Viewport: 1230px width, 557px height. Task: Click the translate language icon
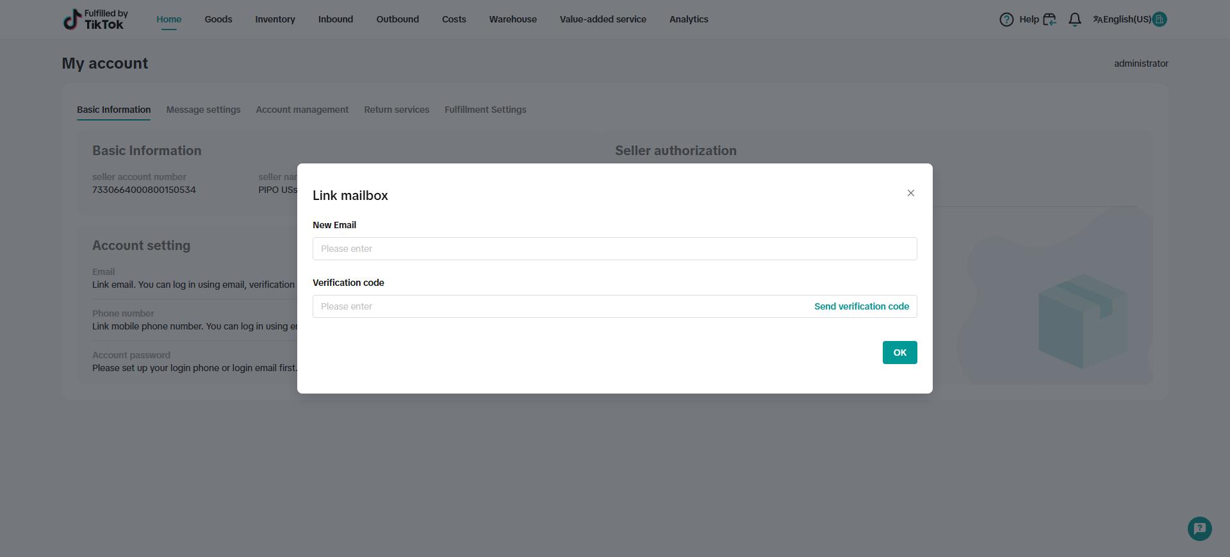coord(1097,19)
